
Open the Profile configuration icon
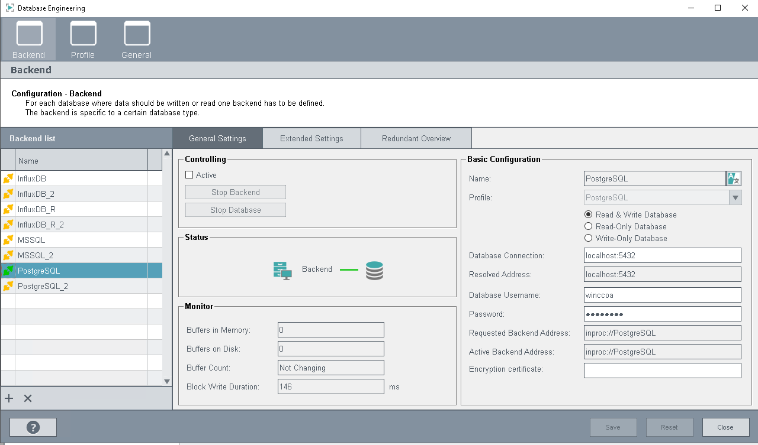click(x=83, y=34)
